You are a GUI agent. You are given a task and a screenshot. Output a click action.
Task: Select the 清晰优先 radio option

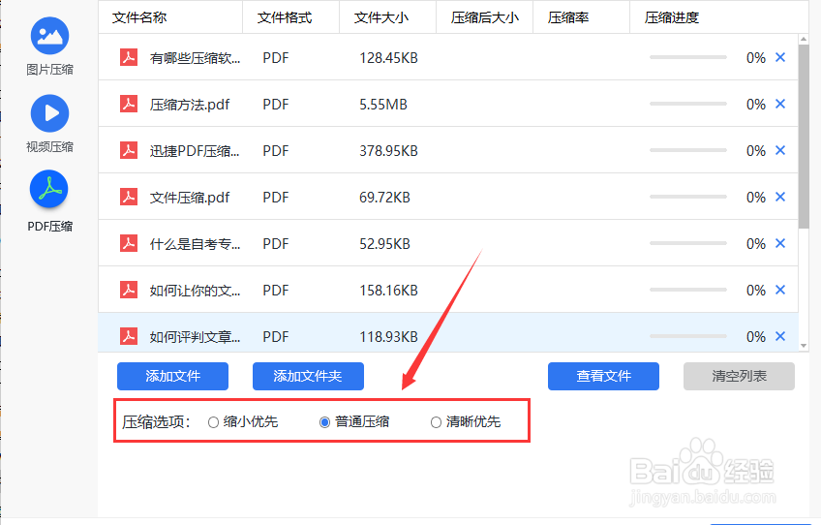pyautogui.click(x=436, y=422)
